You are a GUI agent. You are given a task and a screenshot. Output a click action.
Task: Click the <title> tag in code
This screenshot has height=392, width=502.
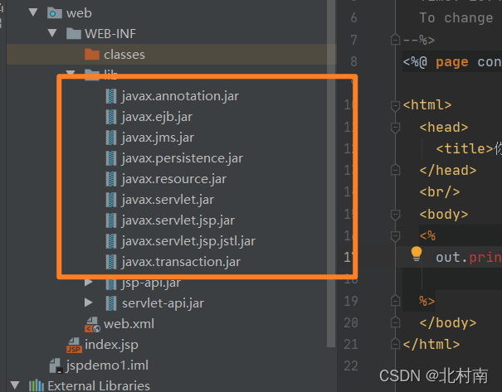[464, 149]
